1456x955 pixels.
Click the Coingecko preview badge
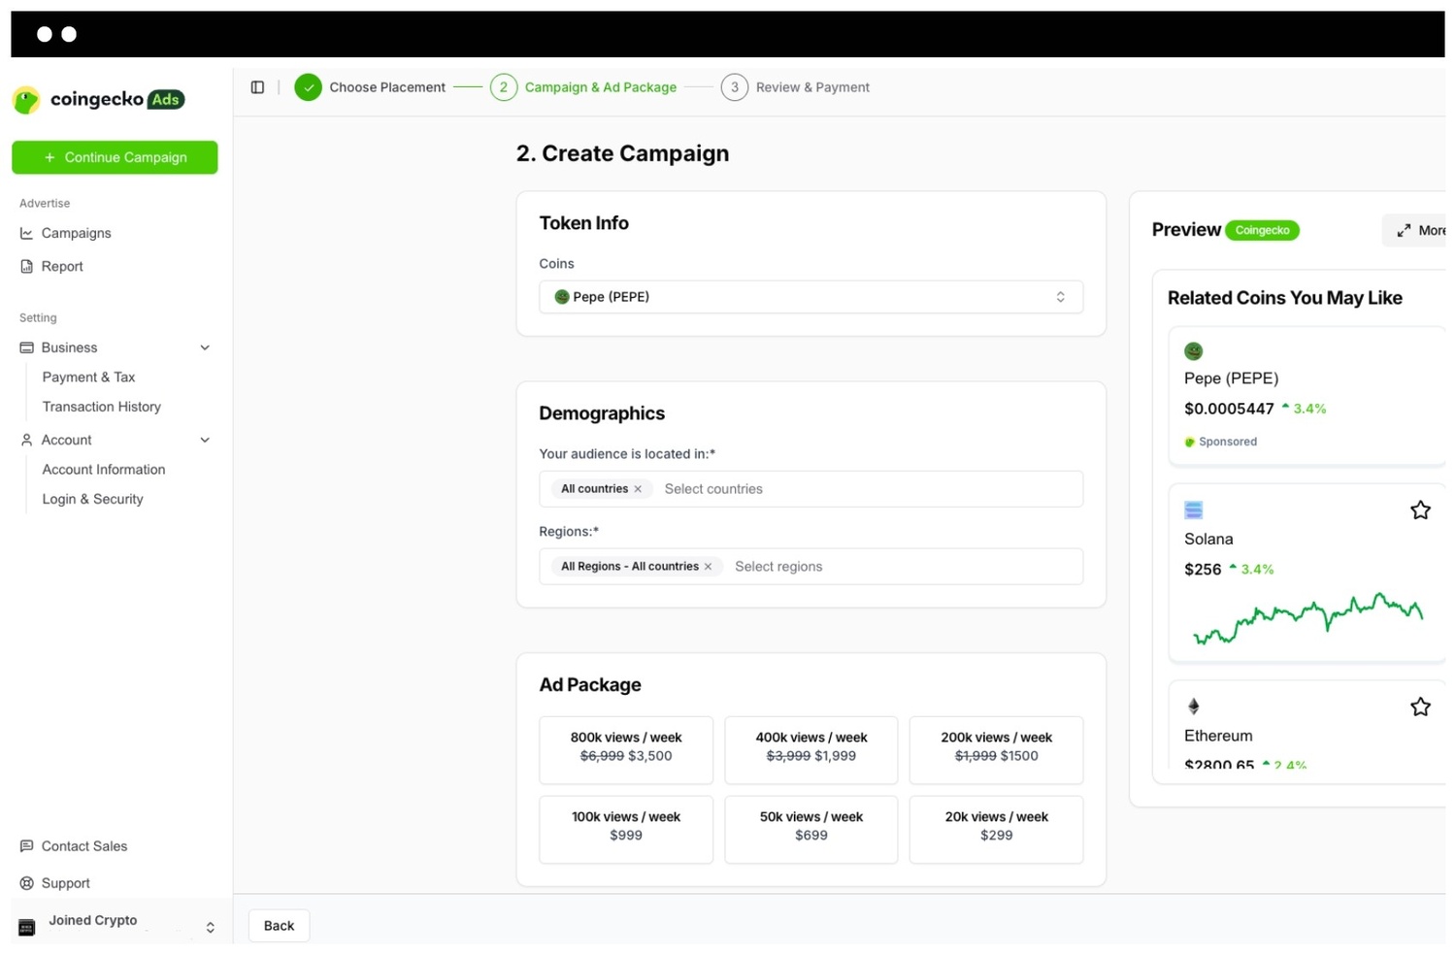click(1262, 230)
